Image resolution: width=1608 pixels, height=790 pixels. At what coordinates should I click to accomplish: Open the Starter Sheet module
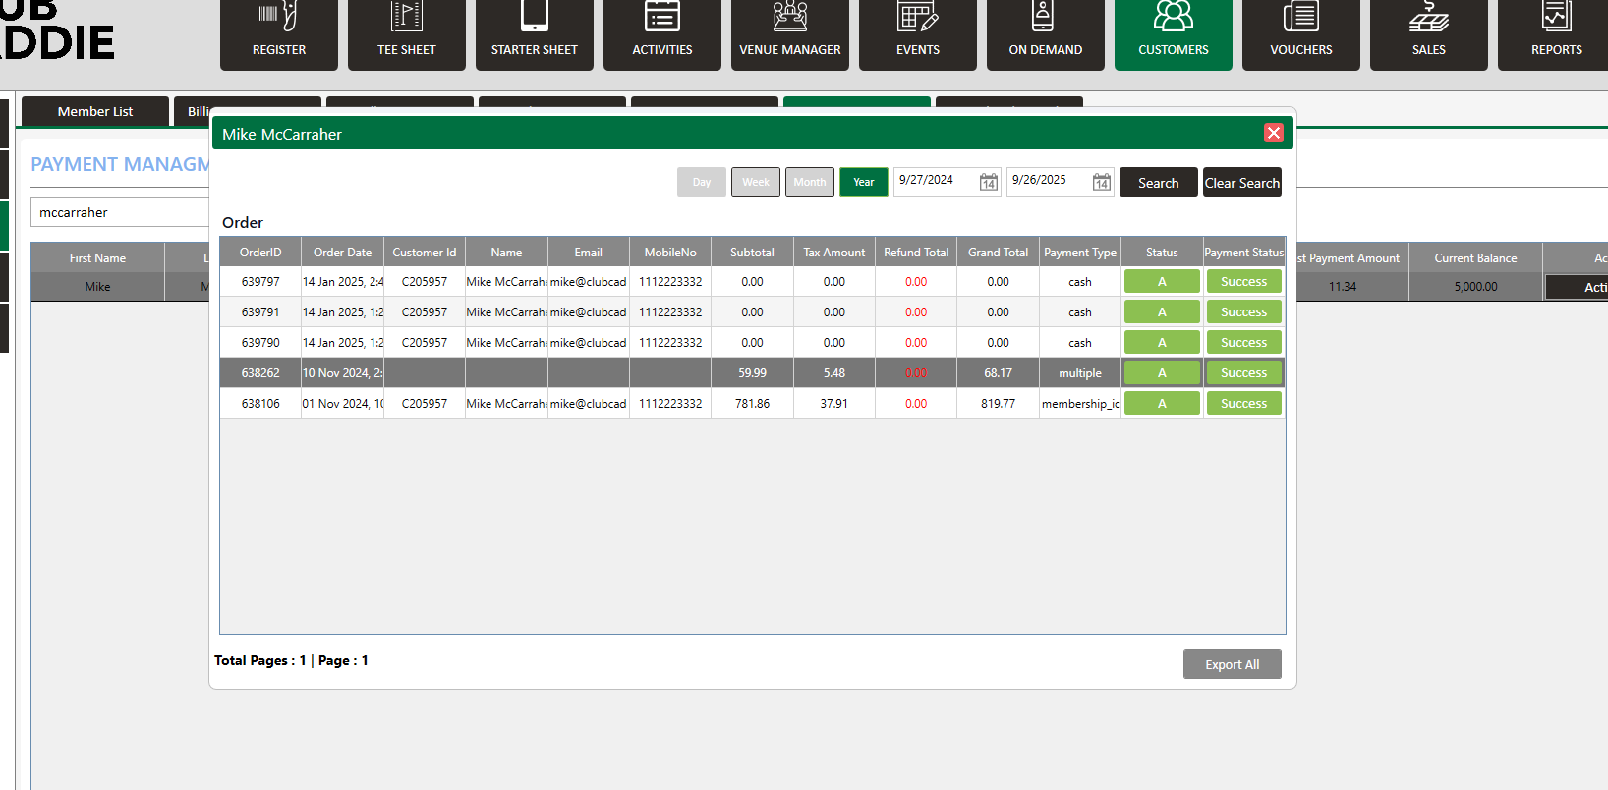(x=534, y=34)
